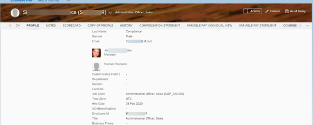313x125 pixels.
Task: Expand the employee name dropdown chevron
Action: (110, 13)
